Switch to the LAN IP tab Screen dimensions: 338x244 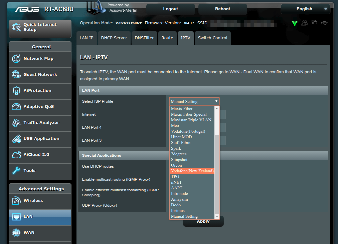pyautogui.click(x=87, y=38)
